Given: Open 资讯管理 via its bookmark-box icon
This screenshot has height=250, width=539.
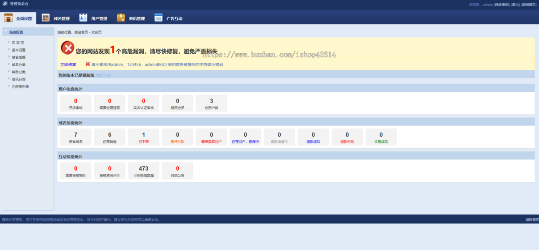Looking at the screenshot, I should [121, 17].
